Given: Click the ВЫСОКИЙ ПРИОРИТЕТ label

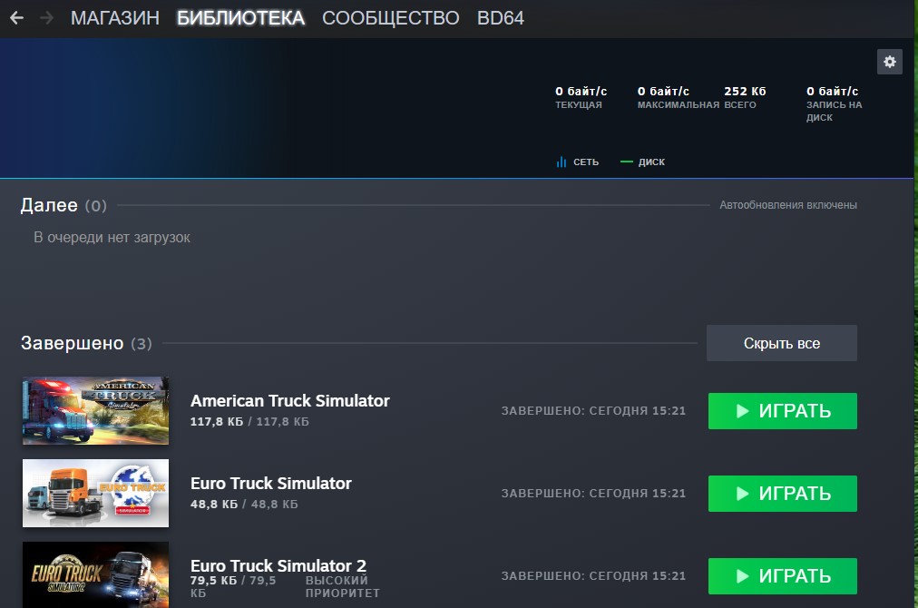Looking at the screenshot, I should click(x=343, y=587).
